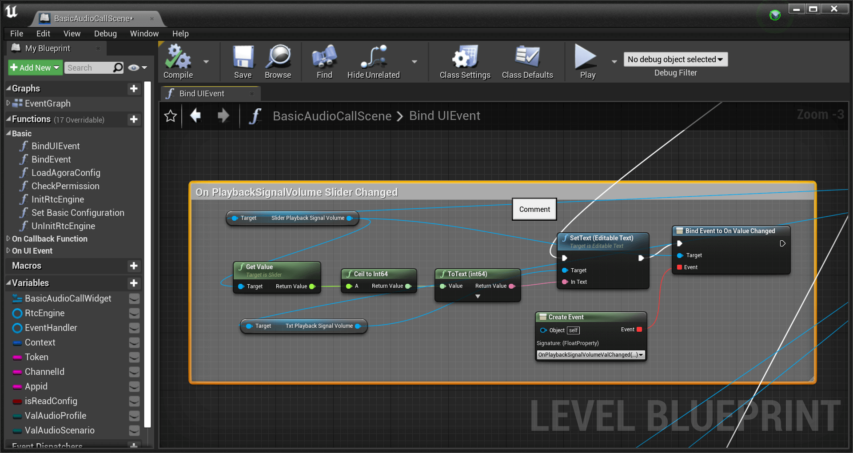
Task: Open the Edit menu
Action: point(43,34)
